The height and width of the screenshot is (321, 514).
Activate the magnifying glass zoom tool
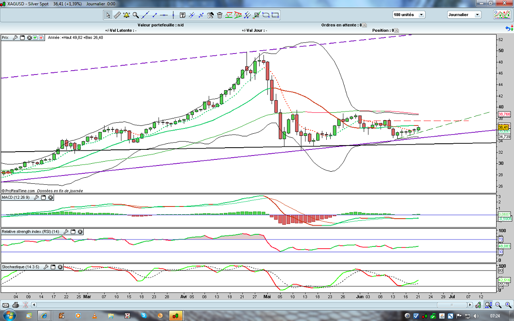pyautogui.click(x=135, y=15)
